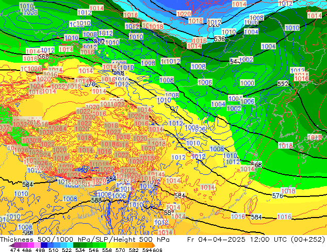This screenshot has height=252, width=327.
Task: Click the legend value '474'
Action: click(x=15, y=250)
